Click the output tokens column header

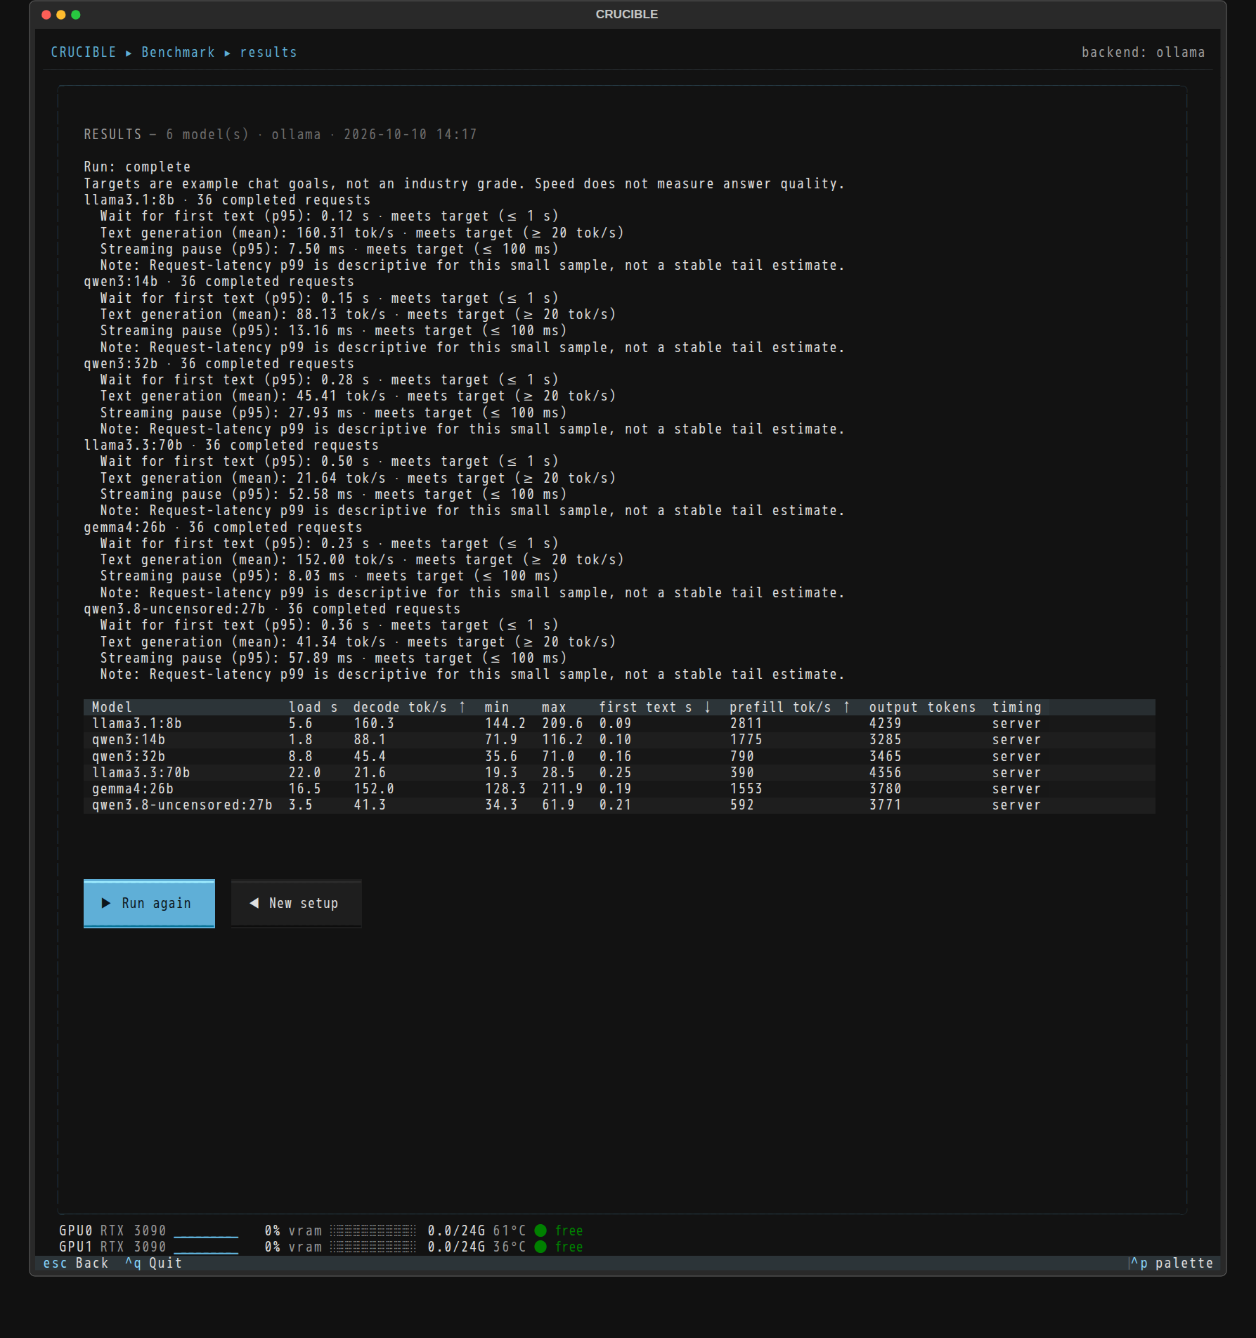click(x=922, y=707)
